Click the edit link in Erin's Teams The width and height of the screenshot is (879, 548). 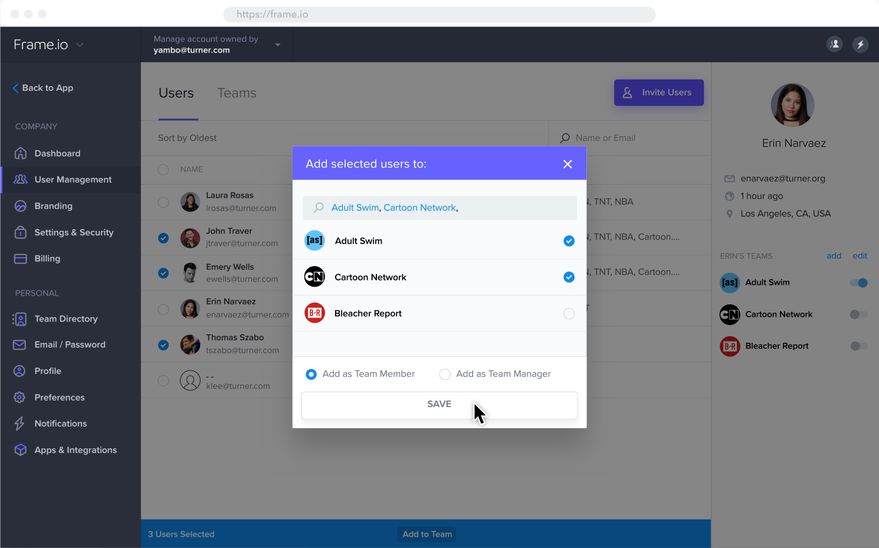(x=860, y=256)
